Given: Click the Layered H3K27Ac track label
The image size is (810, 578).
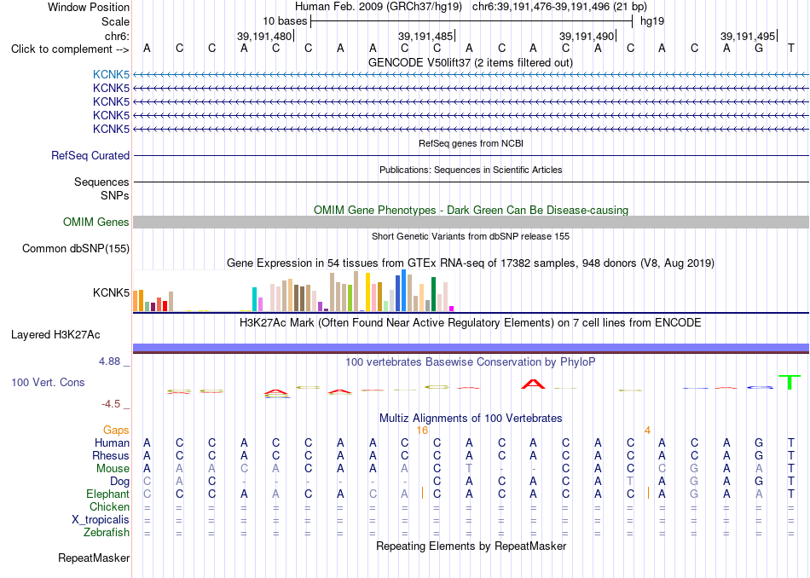Looking at the screenshot, I should pos(55,335).
